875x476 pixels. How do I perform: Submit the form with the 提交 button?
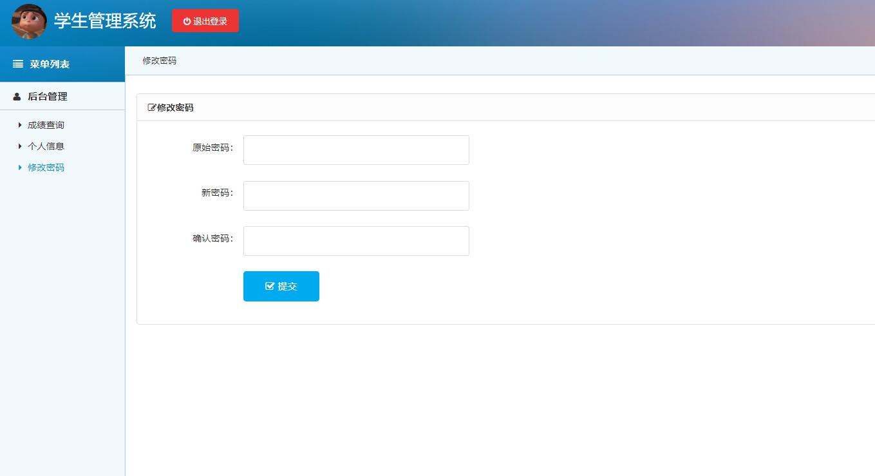coord(281,286)
